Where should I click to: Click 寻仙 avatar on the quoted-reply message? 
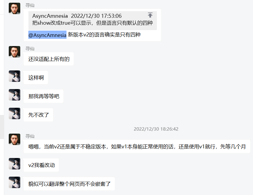(x=15, y=8)
